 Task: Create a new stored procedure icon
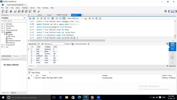27,11
